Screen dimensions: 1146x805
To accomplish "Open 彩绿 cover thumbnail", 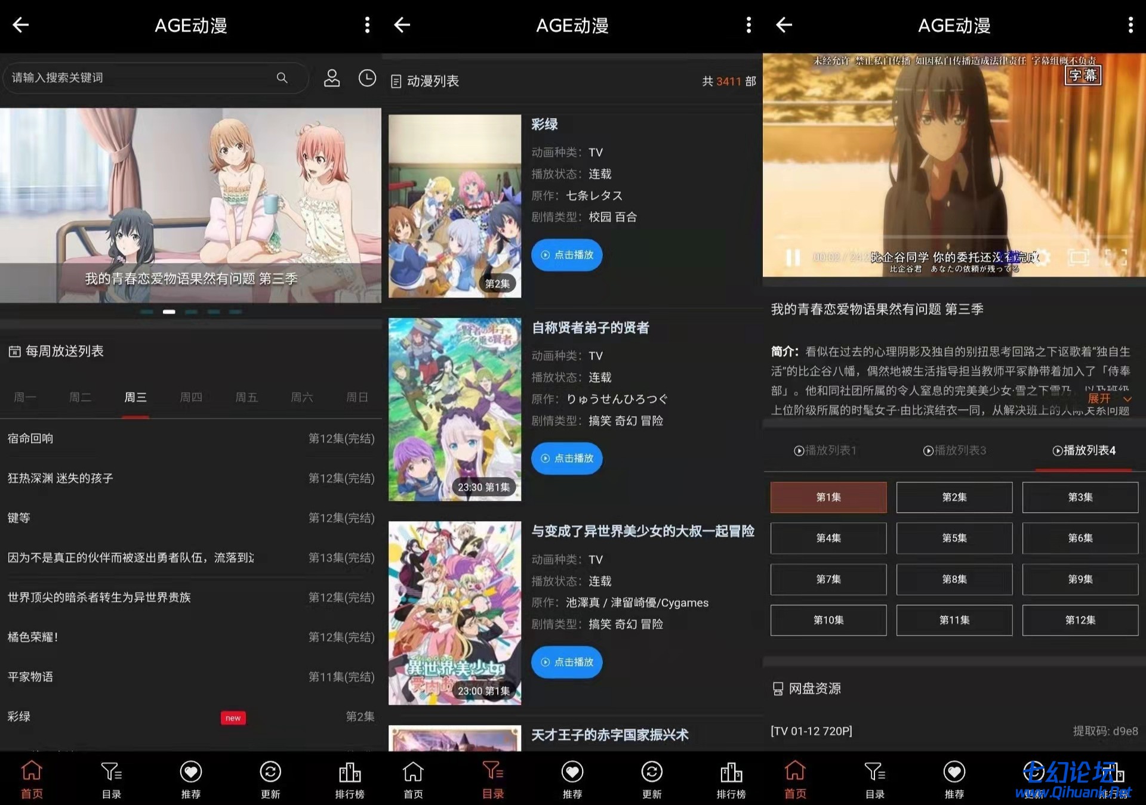I will click(455, 206).
